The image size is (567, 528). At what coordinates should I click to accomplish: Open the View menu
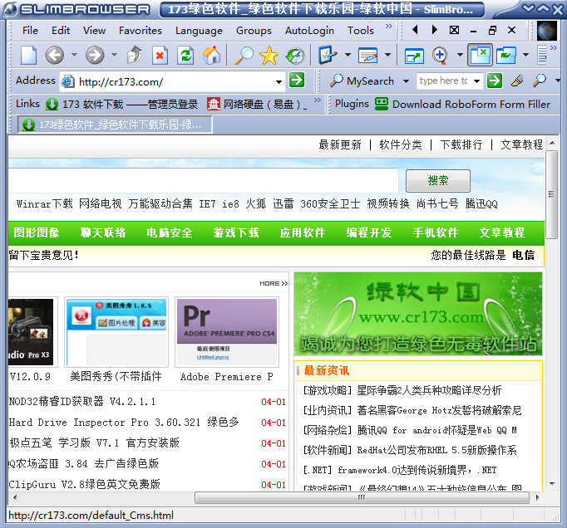tap(94, 31)
